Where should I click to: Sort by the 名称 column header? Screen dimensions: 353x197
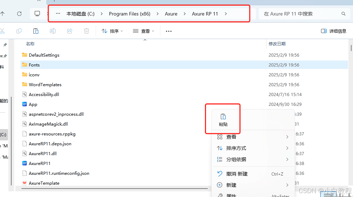click(x=30, y=44)
